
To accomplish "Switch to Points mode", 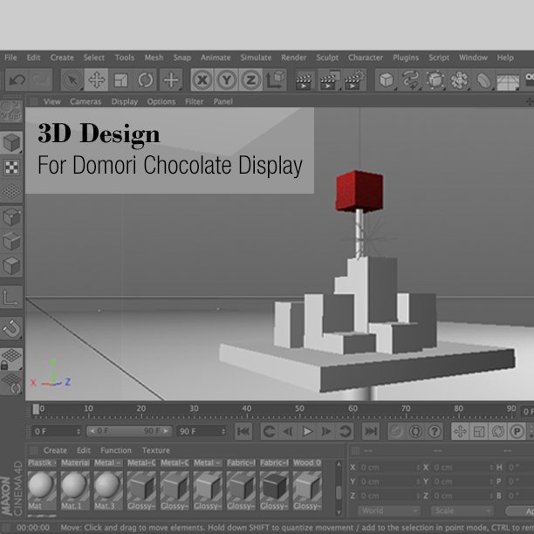I will pos(11,217).
